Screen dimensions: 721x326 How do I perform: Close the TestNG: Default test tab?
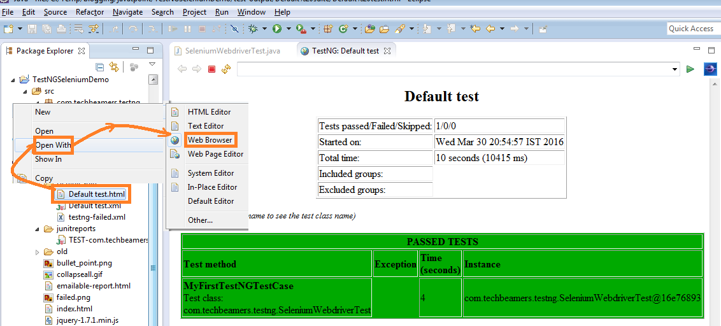[387, 50]
